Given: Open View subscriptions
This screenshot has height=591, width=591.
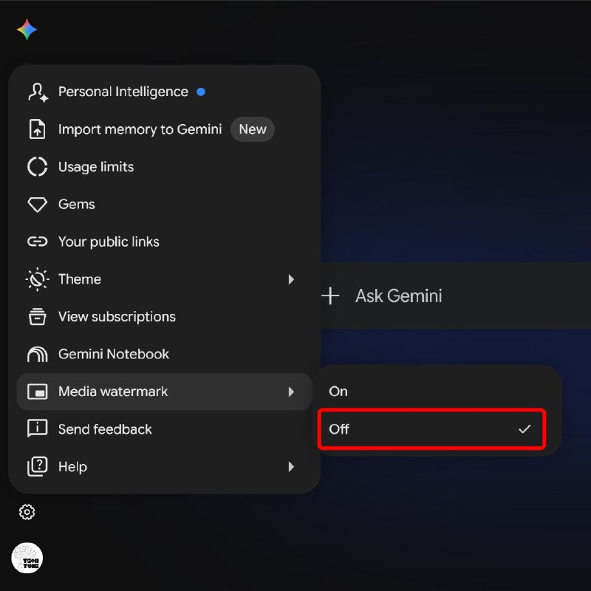Looking at the screenshot, I should point(164,317).
